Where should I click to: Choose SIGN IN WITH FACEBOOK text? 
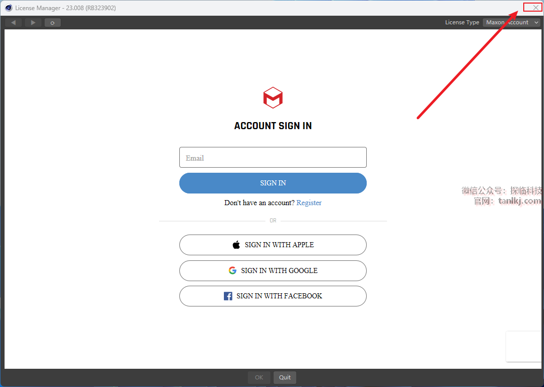pyautogui.click(x=279, y=296)
